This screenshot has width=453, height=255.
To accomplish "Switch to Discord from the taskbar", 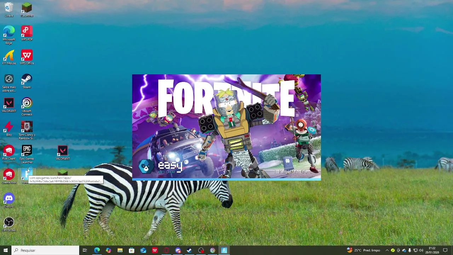I will [x=178, y=250].
